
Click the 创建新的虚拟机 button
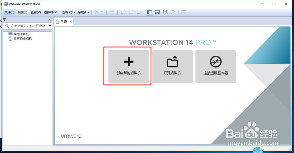pos(129,67)
